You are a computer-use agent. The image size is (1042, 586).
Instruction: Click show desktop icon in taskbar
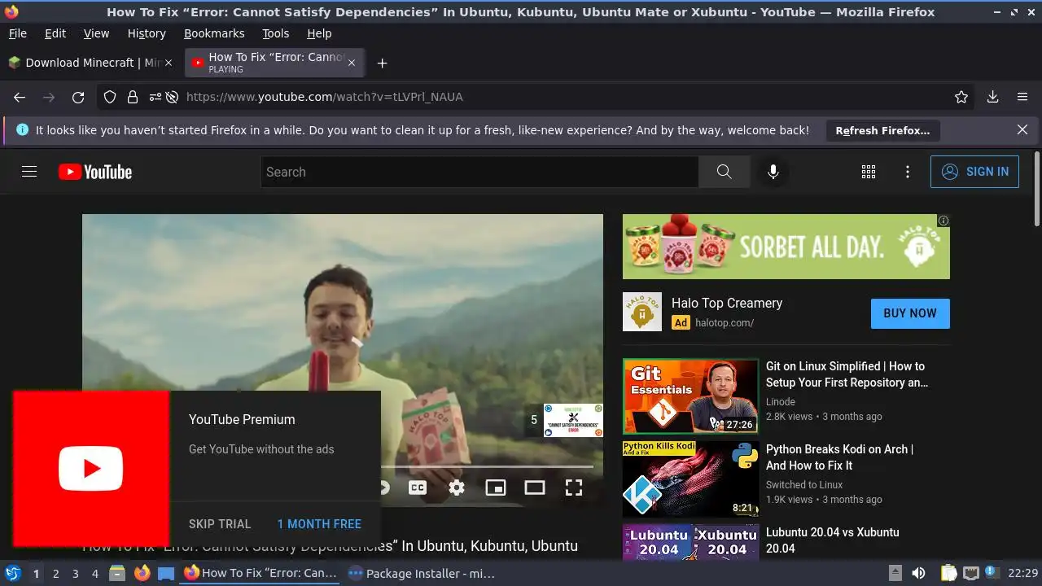coord(166,573)
